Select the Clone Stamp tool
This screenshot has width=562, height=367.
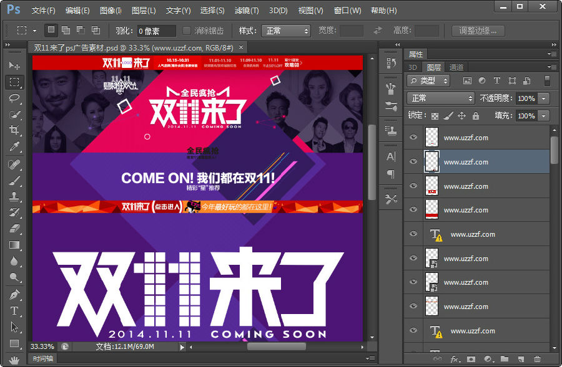coord(14,197)
